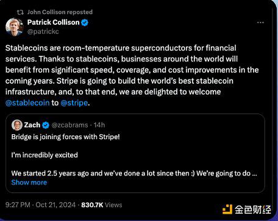Click the repost icon beside John Collison
Screen dimensions: 278x221
coord(20,12)
